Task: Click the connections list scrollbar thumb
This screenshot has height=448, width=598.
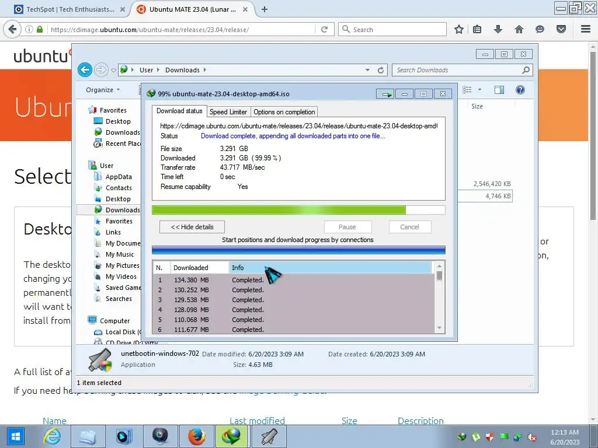Action: [439, 275]
